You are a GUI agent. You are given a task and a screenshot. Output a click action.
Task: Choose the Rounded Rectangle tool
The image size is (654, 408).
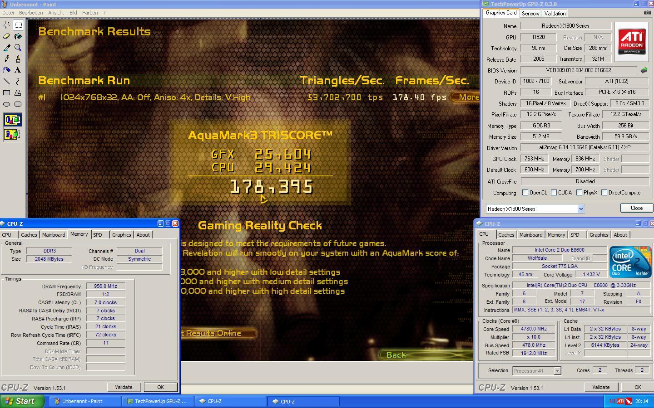click(18, 104)
